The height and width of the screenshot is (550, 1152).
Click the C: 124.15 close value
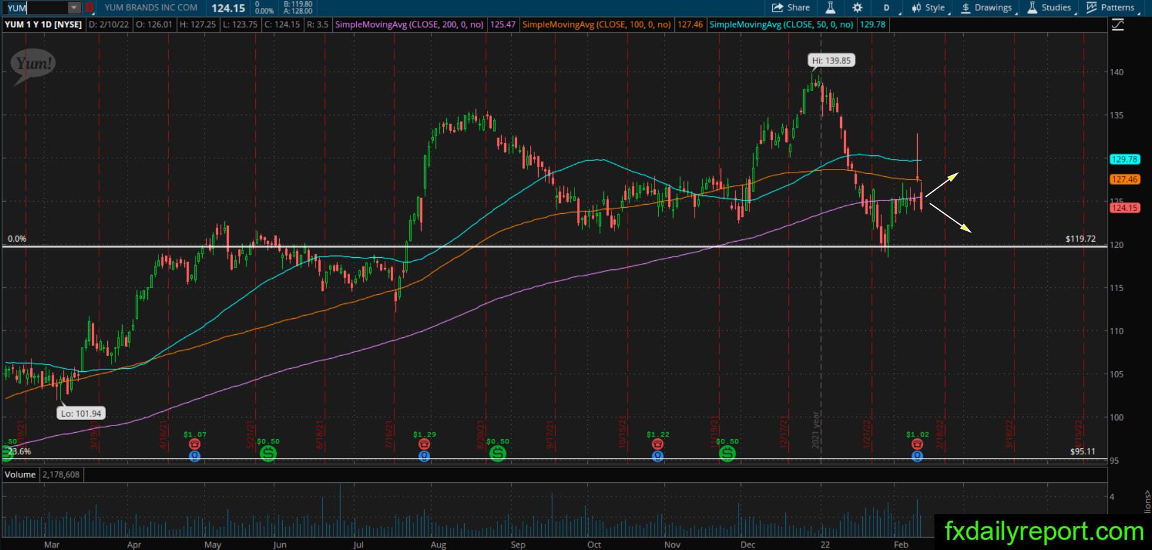[x=282, y=25]
